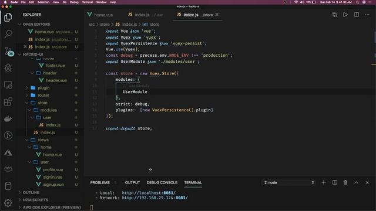This screenshot has width=376, height=211.
Task: Open the Network 192.168.29.124 link
Action: tap(155, 198)
